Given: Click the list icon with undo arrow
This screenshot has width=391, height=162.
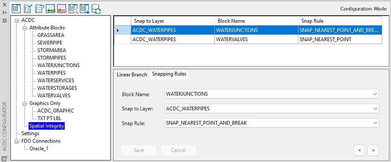Looking at the screenshot, I should point(39,9).
